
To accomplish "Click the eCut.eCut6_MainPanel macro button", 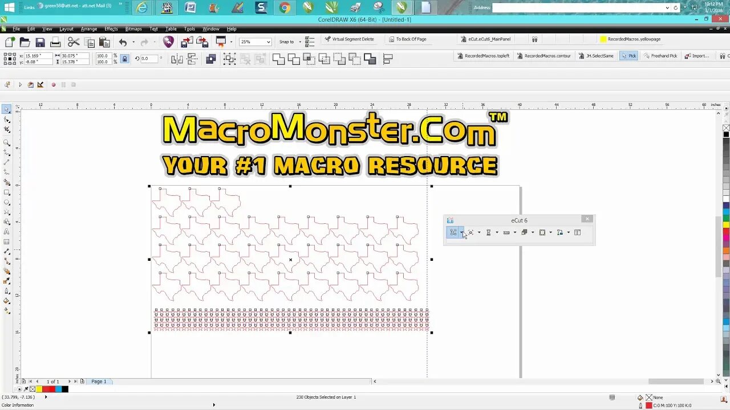I will [485, 39].
